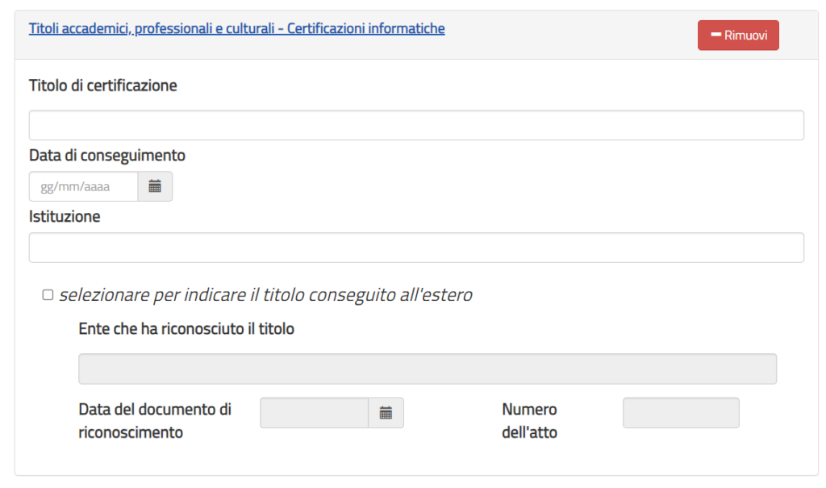Tick the titolo conseguito all'estero checkbox
Image resolution: width=826 pixels, height=488 pixels.
point(48,295)
